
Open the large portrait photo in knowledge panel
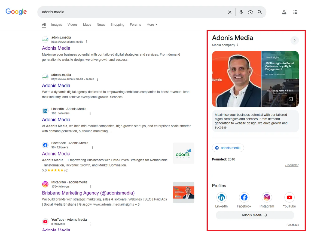(x=236, y=79)
